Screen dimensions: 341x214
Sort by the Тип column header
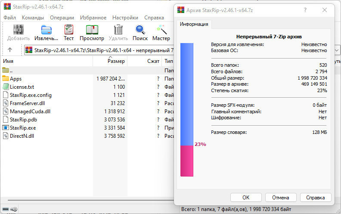coord(168,61)
